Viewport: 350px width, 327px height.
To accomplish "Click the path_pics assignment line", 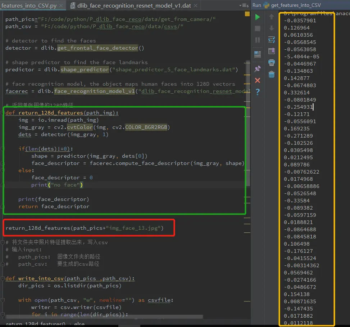I will point(110,19).
